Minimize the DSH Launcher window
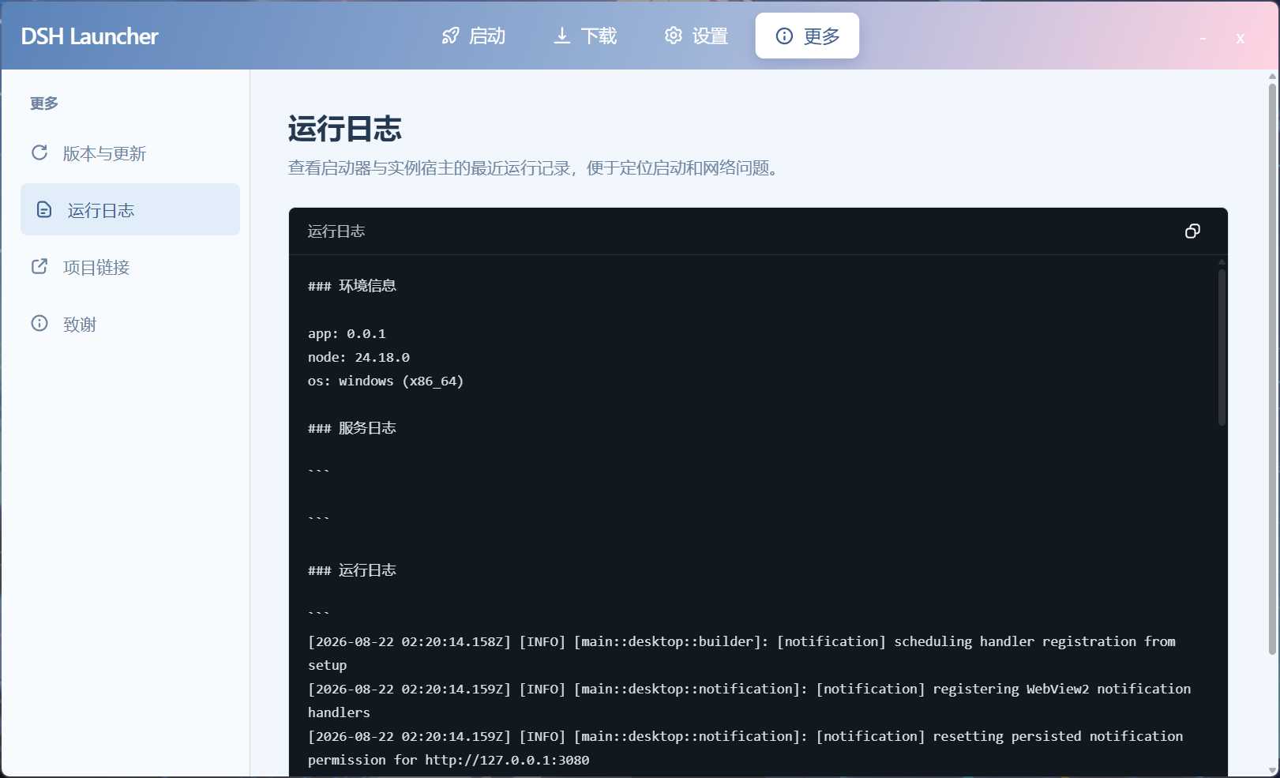 point(1203,38)
